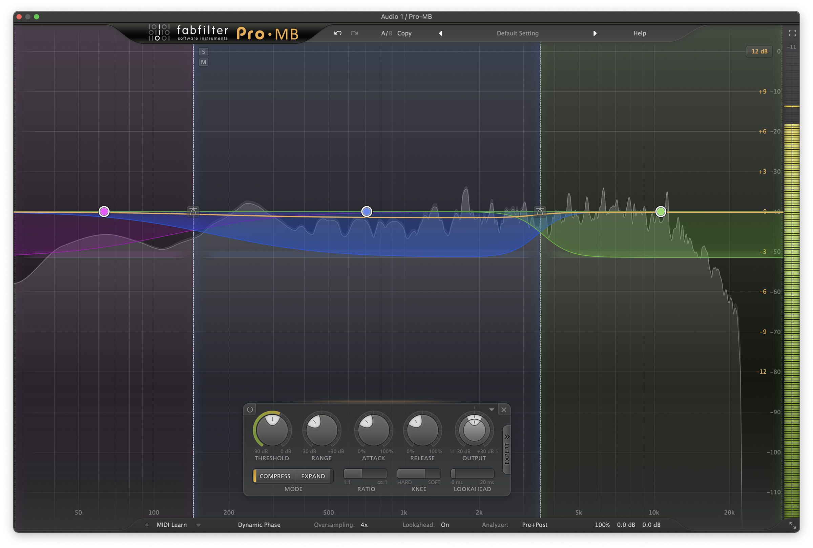Click the ATTACK knob
The height and width of the screenshot is (548, 813).
[373, 429]
